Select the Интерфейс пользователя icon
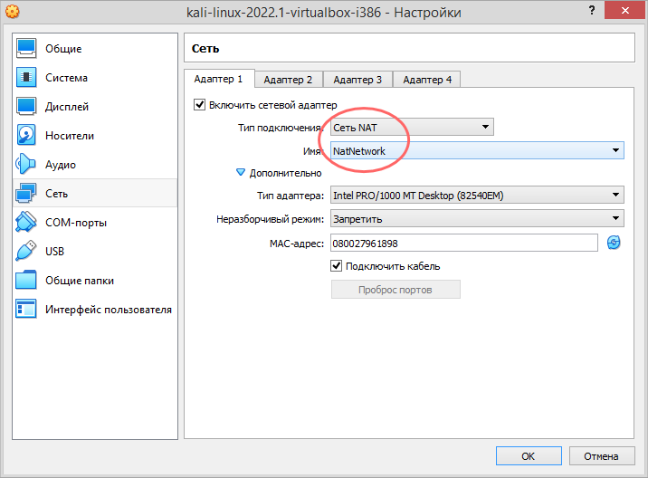 (26, 309)
